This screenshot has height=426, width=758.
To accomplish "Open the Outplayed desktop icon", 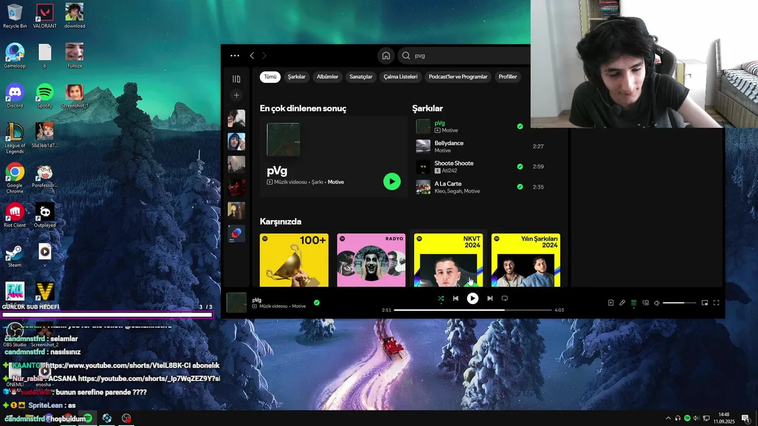I will tap(45, 215).
